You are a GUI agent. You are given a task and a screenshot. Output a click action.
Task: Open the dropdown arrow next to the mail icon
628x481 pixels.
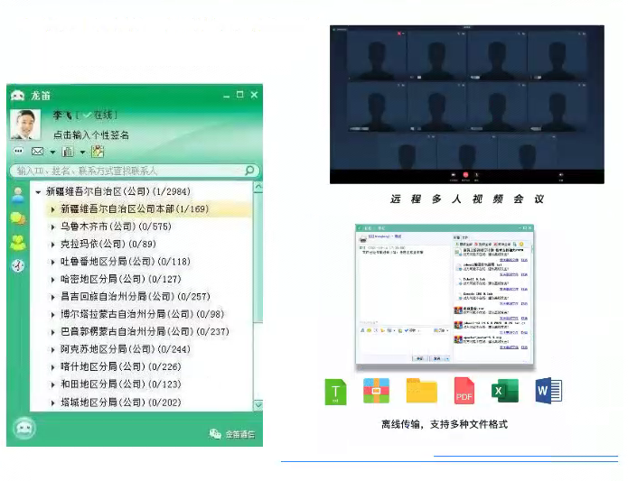pyautogui.click(x=52, y=153)
